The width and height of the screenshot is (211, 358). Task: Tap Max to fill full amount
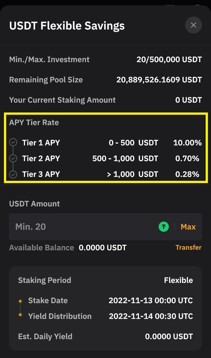[188, 227]
